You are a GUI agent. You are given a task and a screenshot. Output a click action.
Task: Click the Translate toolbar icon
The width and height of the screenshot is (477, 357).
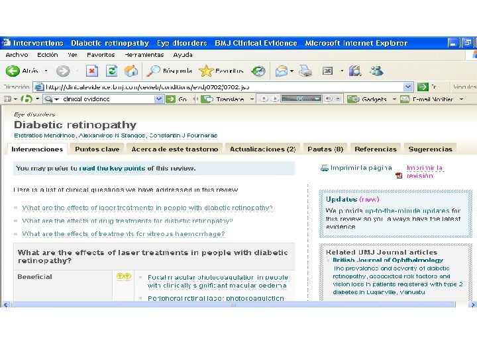click(207, 99)
